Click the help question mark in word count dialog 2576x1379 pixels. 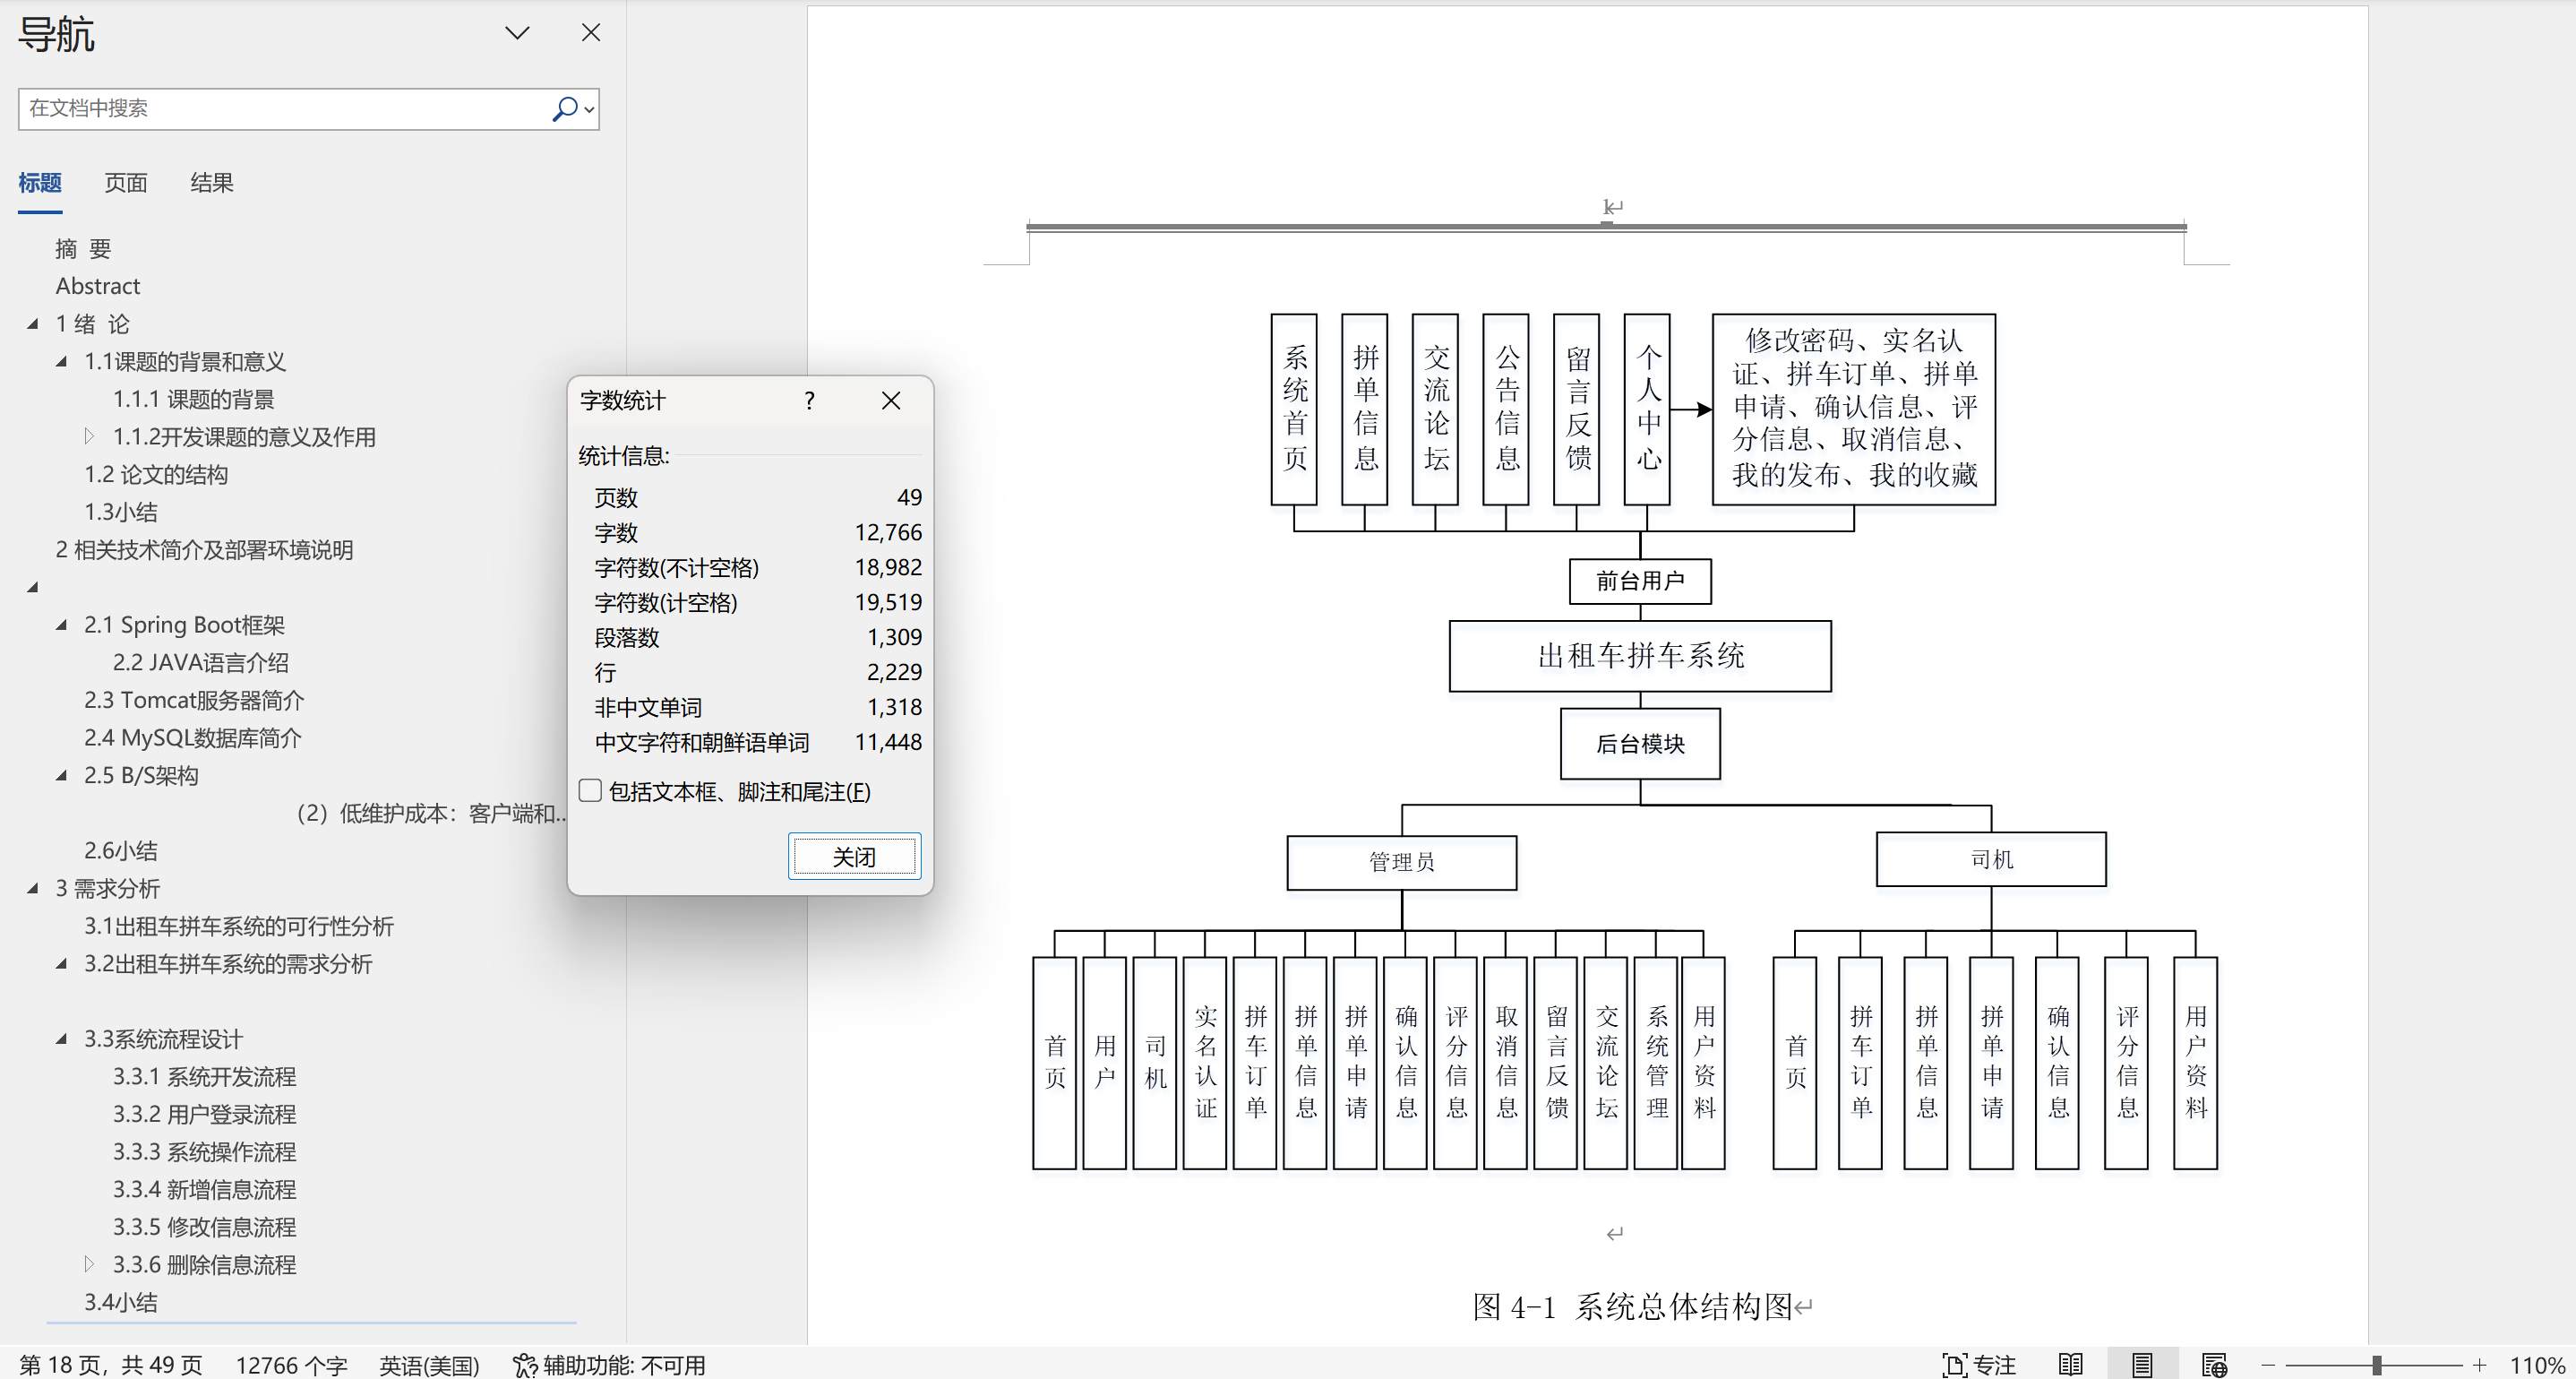coord(809,401)
